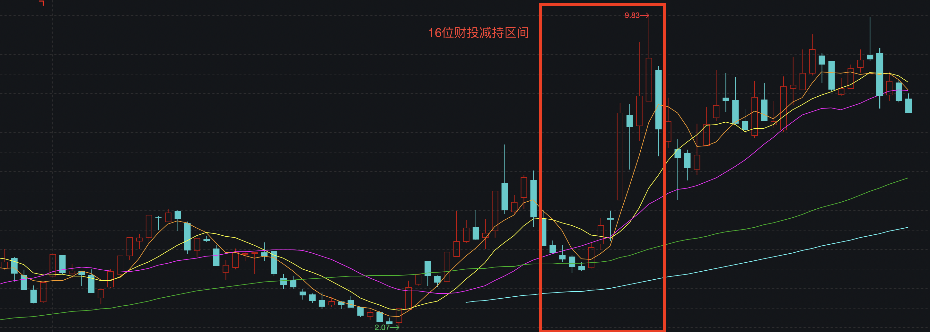Screen dimensions: 930x332
Task: Click the 2.07 low price label
Action: pos(382,327)
